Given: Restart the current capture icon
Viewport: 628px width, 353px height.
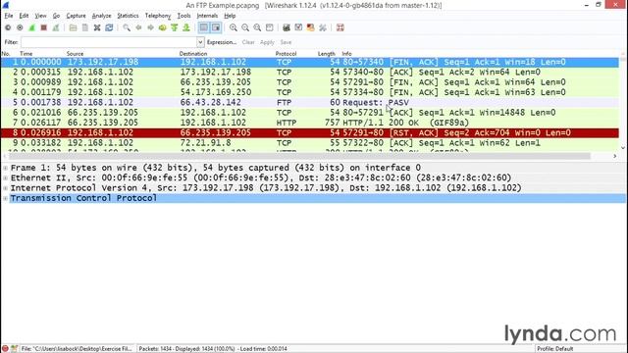Looking at the screenshot, I should point(56,27).
